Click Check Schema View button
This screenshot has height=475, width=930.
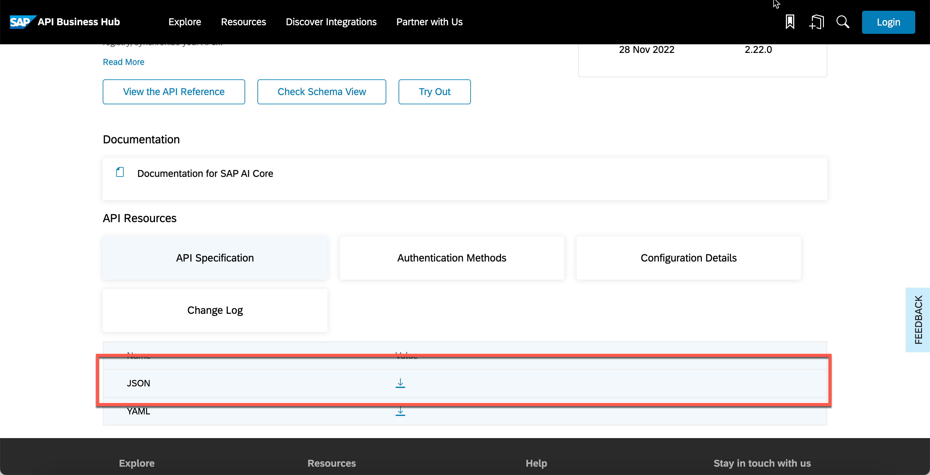(x=321, y=92)
